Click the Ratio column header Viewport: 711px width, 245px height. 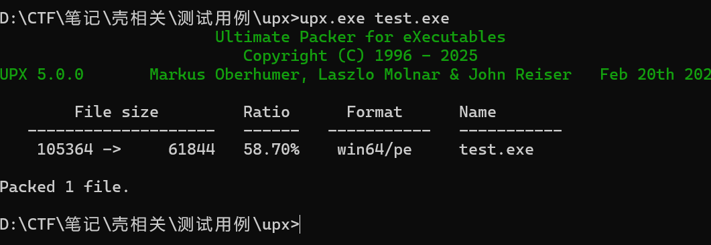tap(267, 112)
